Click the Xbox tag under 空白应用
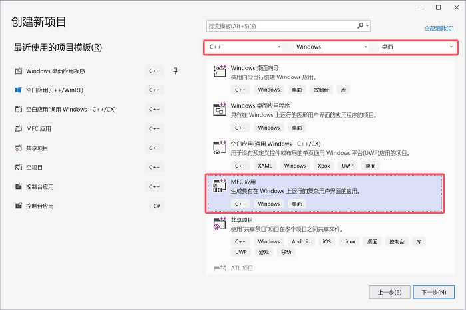 pyautogui.click(x=324, y=166)
